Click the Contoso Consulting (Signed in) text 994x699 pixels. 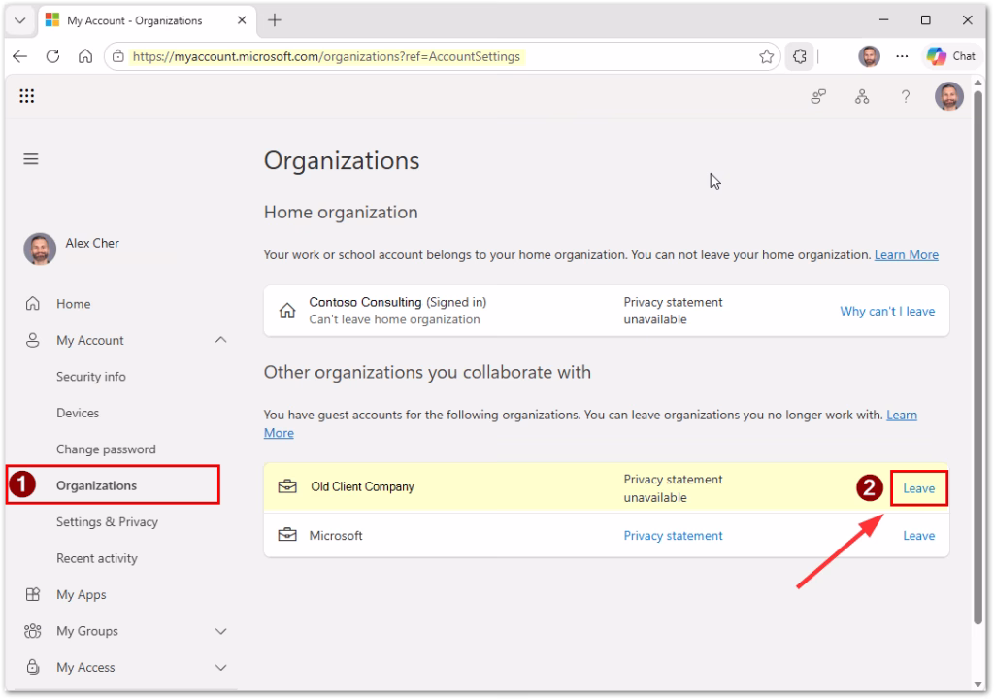click(397, 302)
